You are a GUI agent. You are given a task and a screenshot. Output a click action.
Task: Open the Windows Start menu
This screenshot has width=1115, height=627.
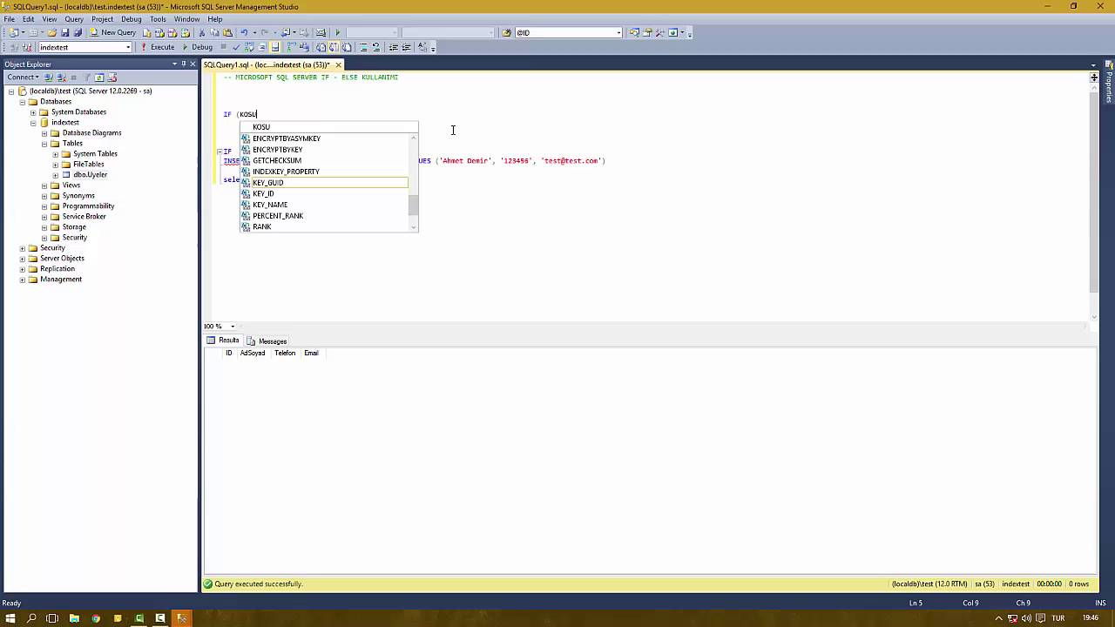coord(10,618)
